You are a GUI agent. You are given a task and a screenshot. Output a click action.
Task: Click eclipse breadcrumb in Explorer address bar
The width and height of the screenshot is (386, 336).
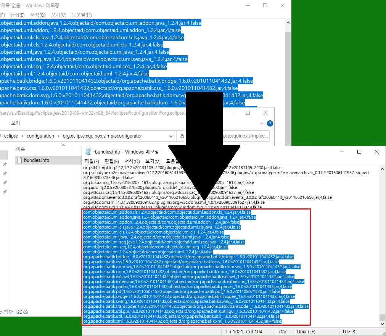tap(11, 136)
